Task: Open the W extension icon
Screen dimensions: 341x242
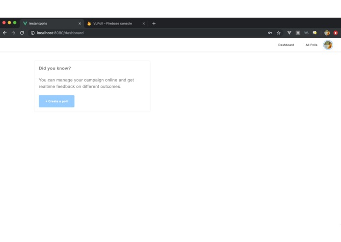Action: [x=306, y=33]
